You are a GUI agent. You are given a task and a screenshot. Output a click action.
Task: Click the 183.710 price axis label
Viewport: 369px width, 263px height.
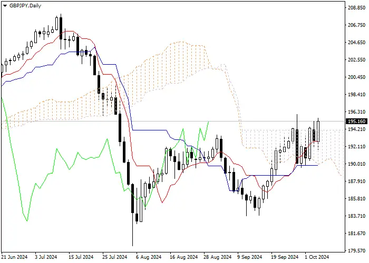click(x=356, y=216)
